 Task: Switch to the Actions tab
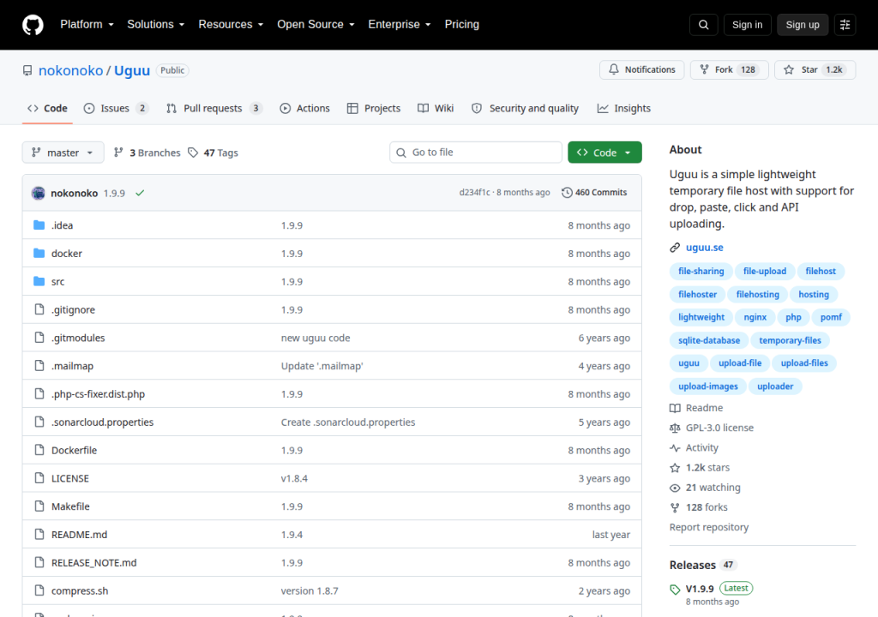(x=305, y=109)
